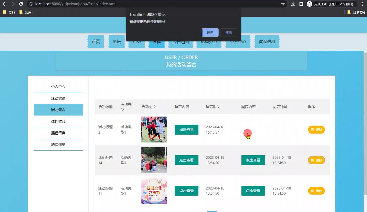367x212 pixels.
Task: Click the 操作 column header
Action: pyautogui.click(x=311, y=107)
